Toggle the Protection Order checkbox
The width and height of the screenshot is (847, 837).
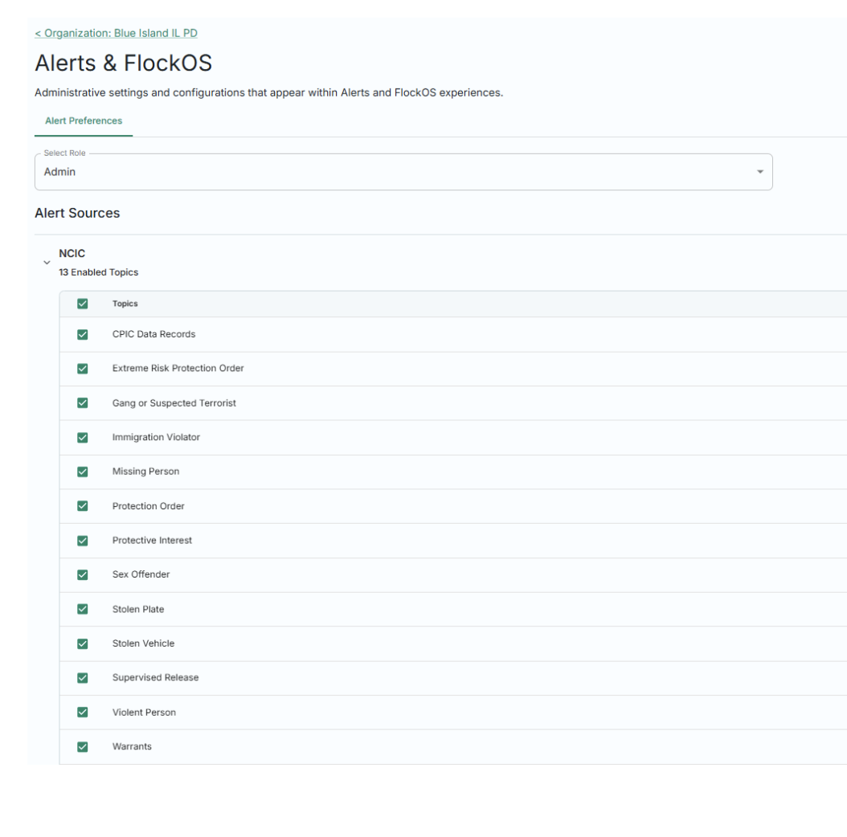point(83,506)
